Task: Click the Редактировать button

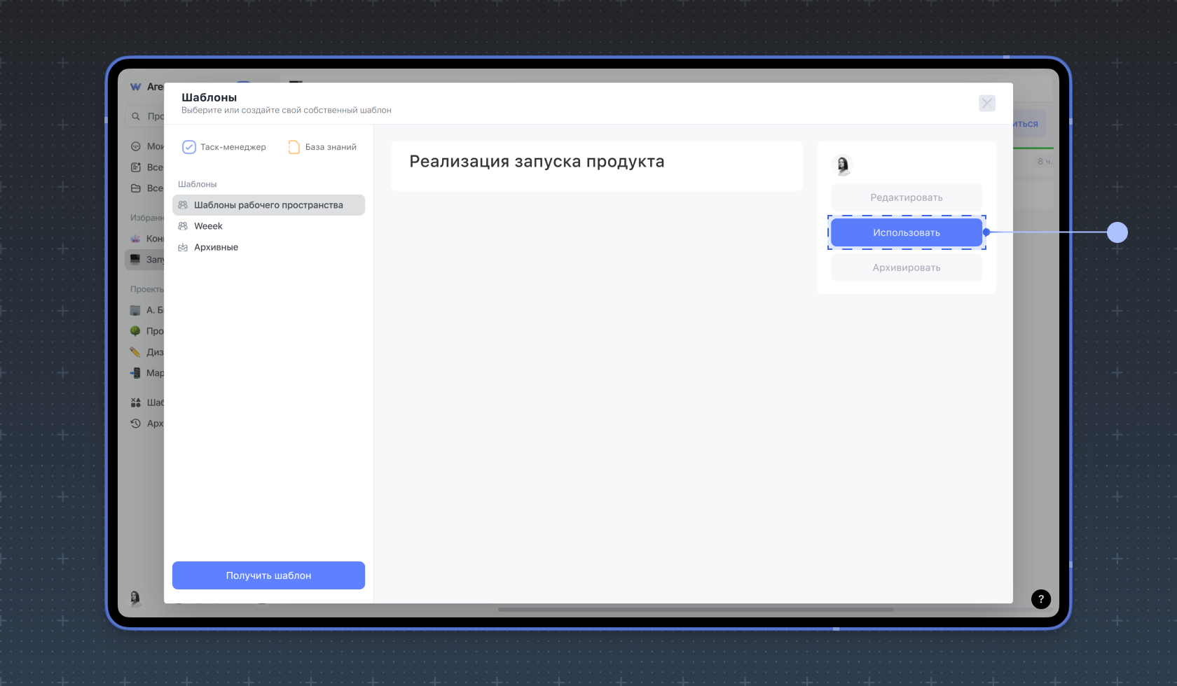Action: pyautogui.click(x=906, y=197)
